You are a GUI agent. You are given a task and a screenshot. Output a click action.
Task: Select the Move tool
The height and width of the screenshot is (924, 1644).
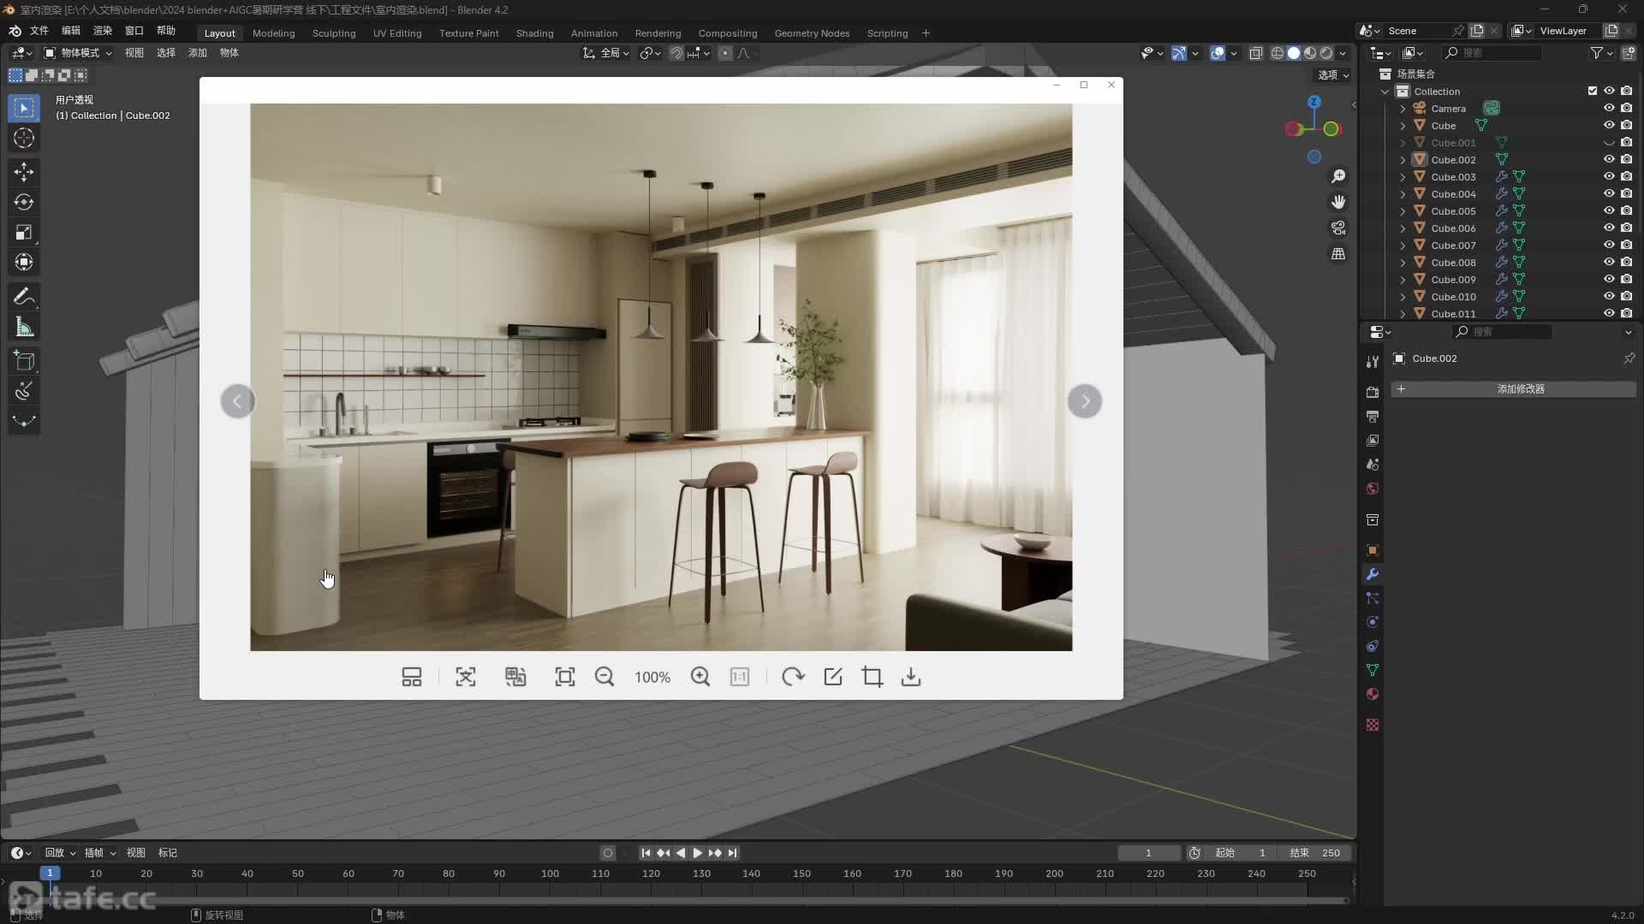pyautogui.click(x=24, y=172)
